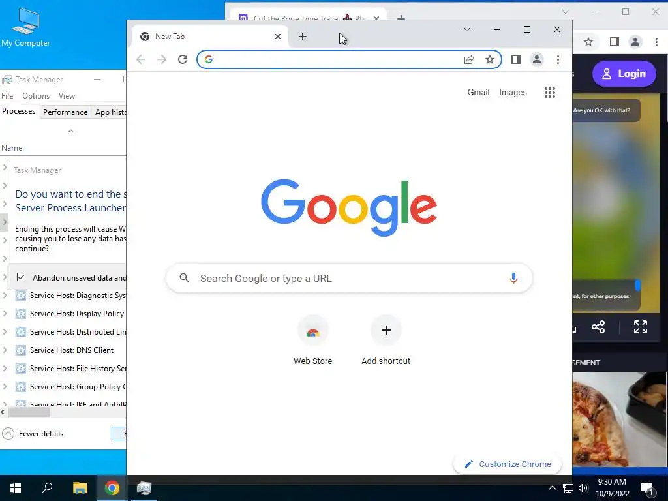Viewport: 668px width, 501px height.
Task: Close Cut the Rope Time Travel tab
Action: point(376,18)
